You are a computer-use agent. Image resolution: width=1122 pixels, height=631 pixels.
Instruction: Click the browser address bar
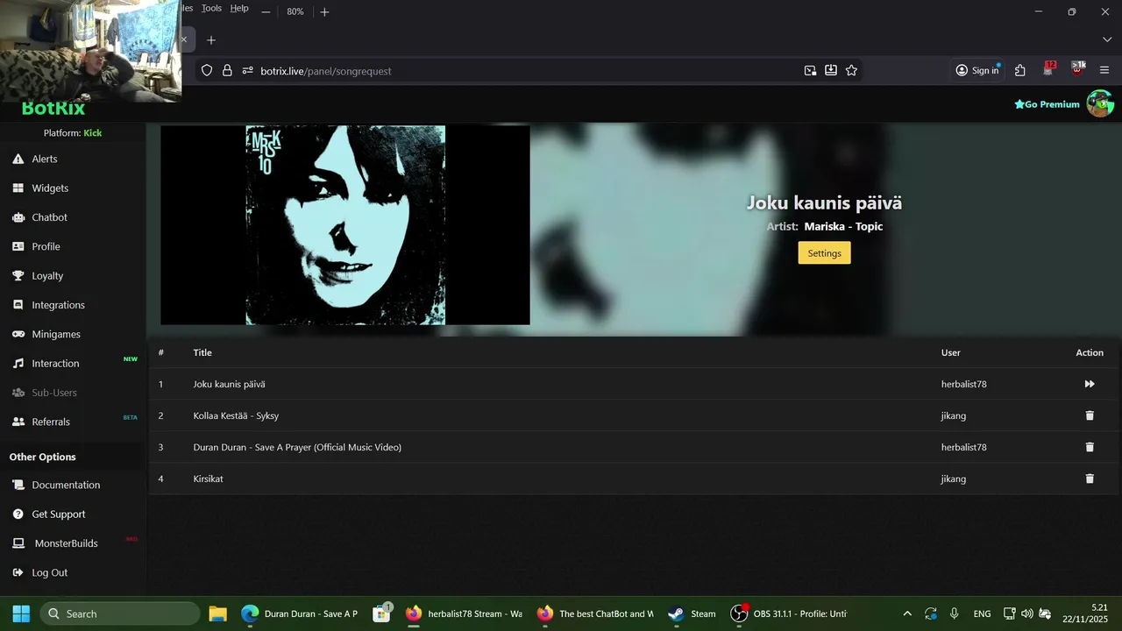point(526,71)
